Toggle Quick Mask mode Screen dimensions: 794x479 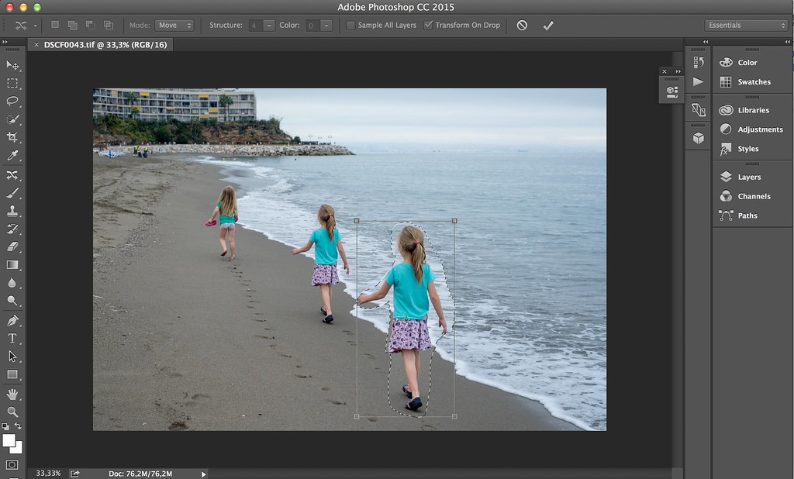12,464
